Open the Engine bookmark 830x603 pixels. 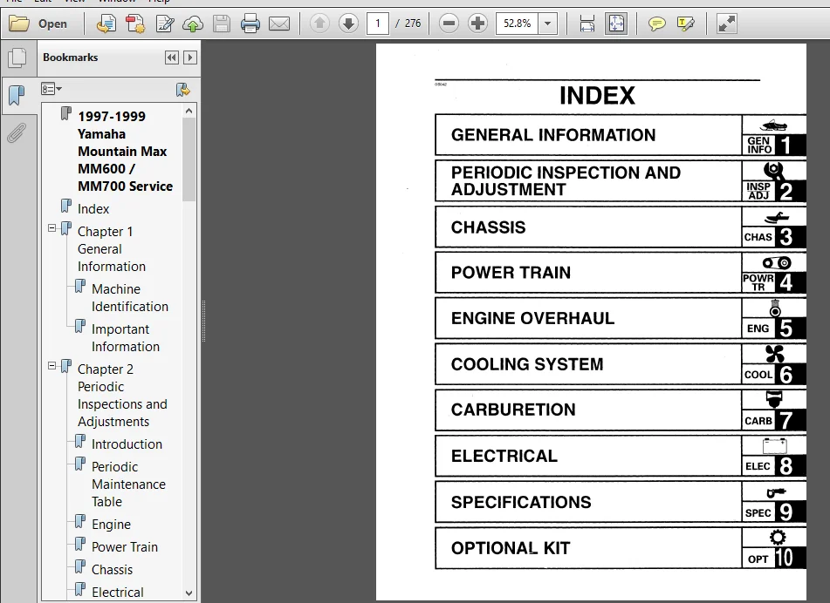click(111, 525)
